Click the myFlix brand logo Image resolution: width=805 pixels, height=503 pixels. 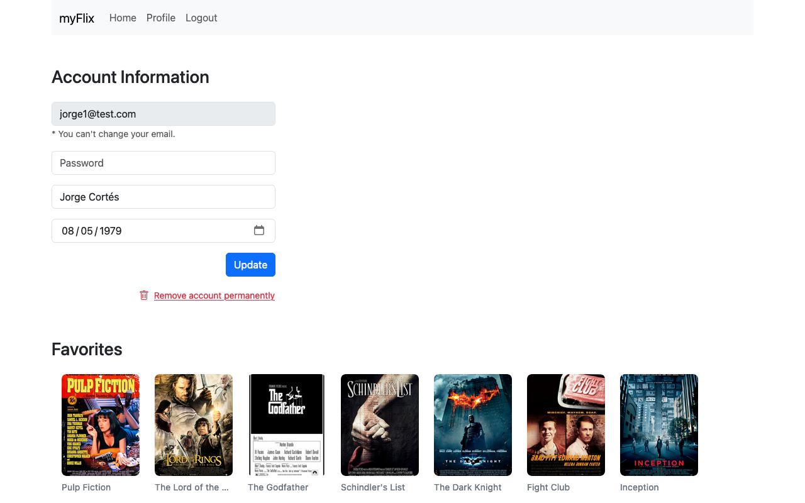point(77,18)
